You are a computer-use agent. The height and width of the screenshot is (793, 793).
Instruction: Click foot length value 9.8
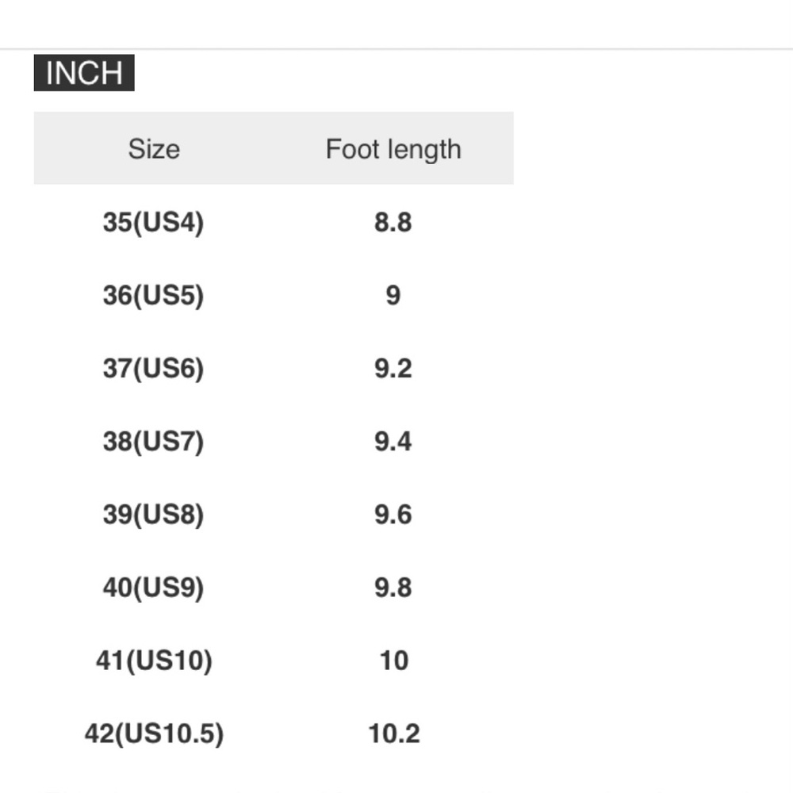coord(393,588)
